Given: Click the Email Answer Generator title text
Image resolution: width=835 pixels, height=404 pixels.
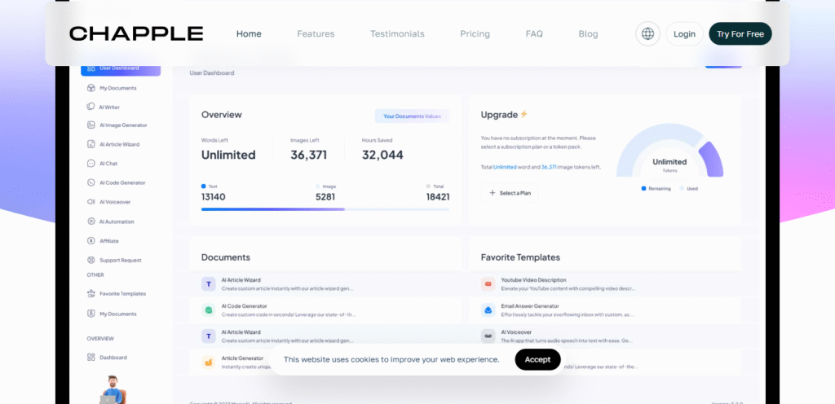Looking at the screenshot, I should click(530, 306).
